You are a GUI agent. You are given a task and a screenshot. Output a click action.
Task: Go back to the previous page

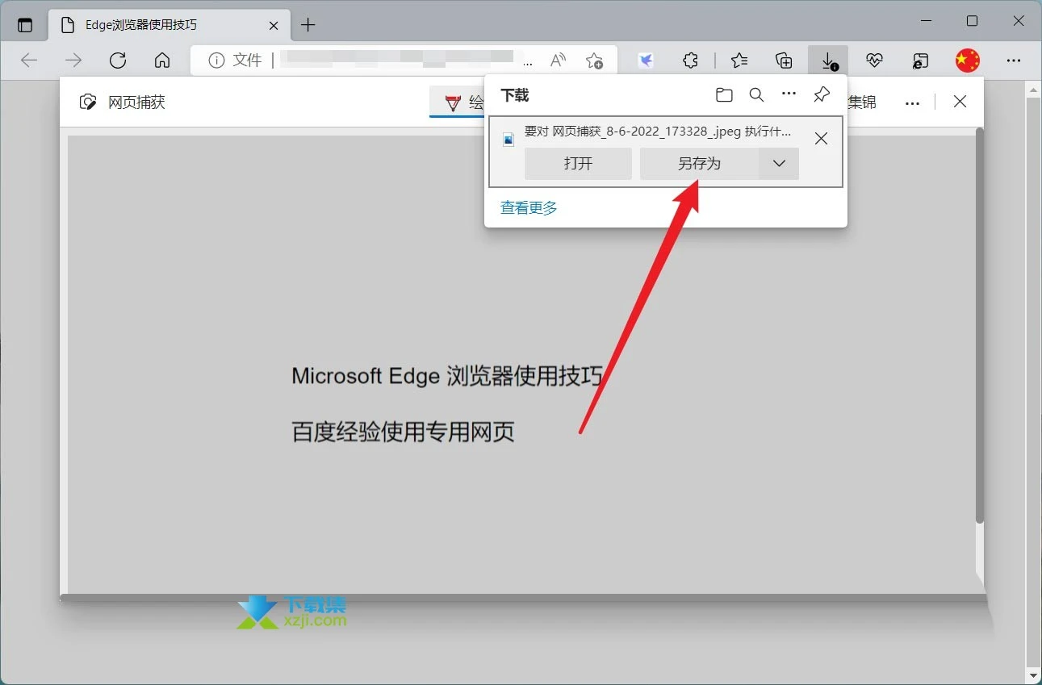tap(29, 60)
